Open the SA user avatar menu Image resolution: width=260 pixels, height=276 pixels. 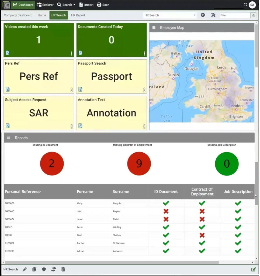252,5
